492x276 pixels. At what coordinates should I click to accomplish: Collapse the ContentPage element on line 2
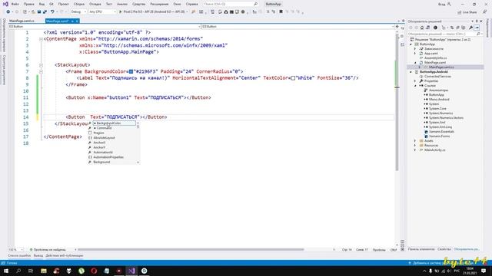41,39
